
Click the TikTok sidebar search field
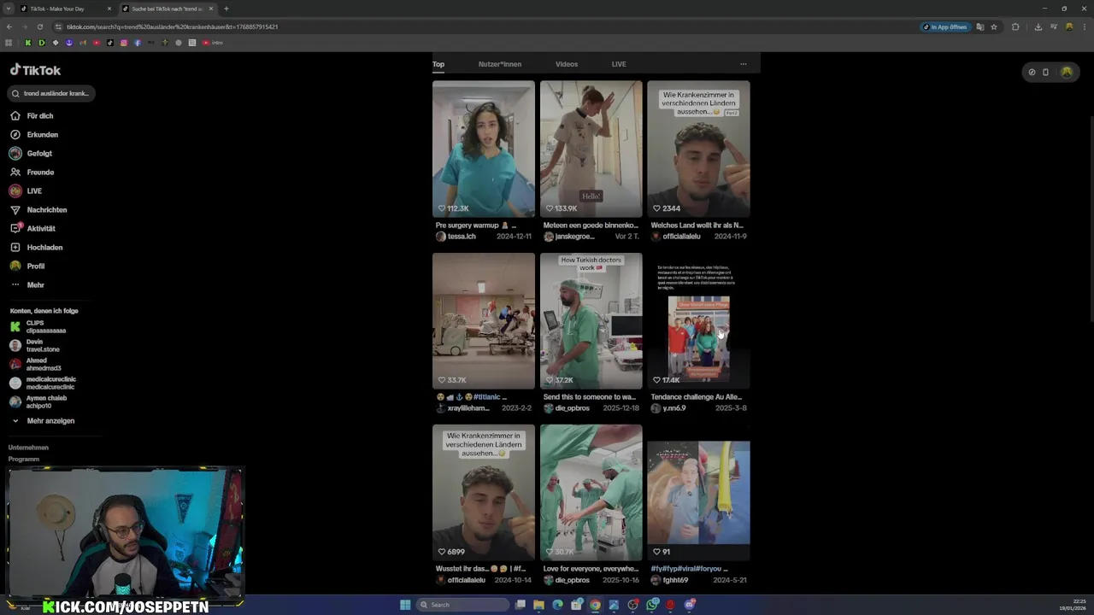point(52,93)
